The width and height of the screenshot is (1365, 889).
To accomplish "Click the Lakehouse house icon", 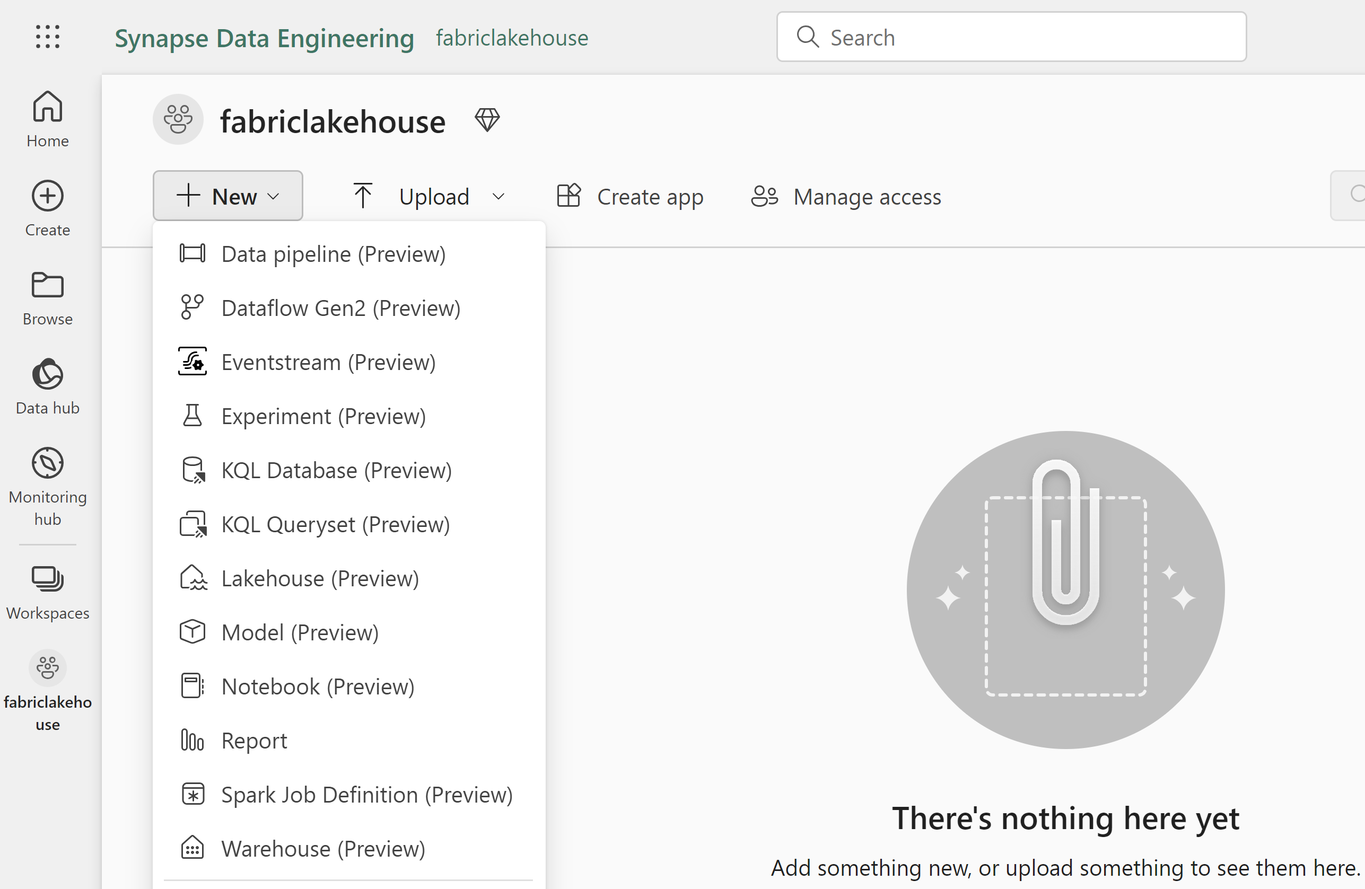I will tap(193, 578).
